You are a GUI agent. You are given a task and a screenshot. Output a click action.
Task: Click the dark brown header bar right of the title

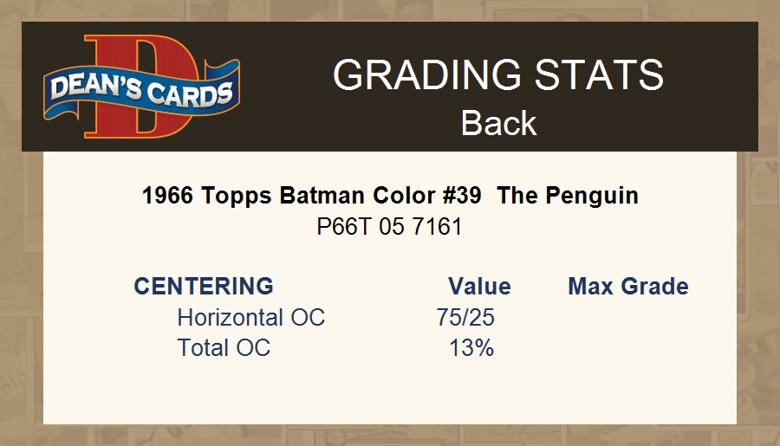(x=715, y=87)
